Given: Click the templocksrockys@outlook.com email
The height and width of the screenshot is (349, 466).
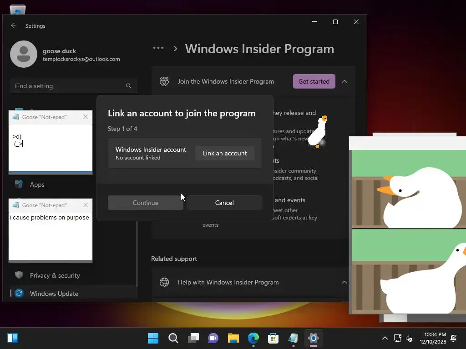Looking at the screenshot, I should tap(81, 59).
